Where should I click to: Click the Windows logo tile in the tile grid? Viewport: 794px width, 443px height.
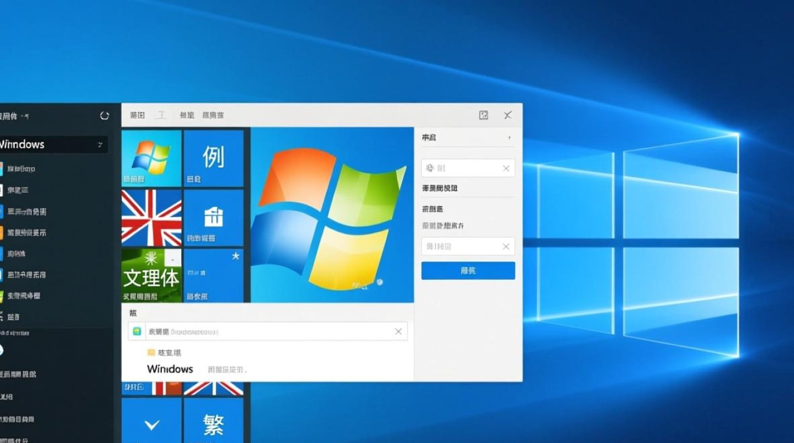pos(151,157)
